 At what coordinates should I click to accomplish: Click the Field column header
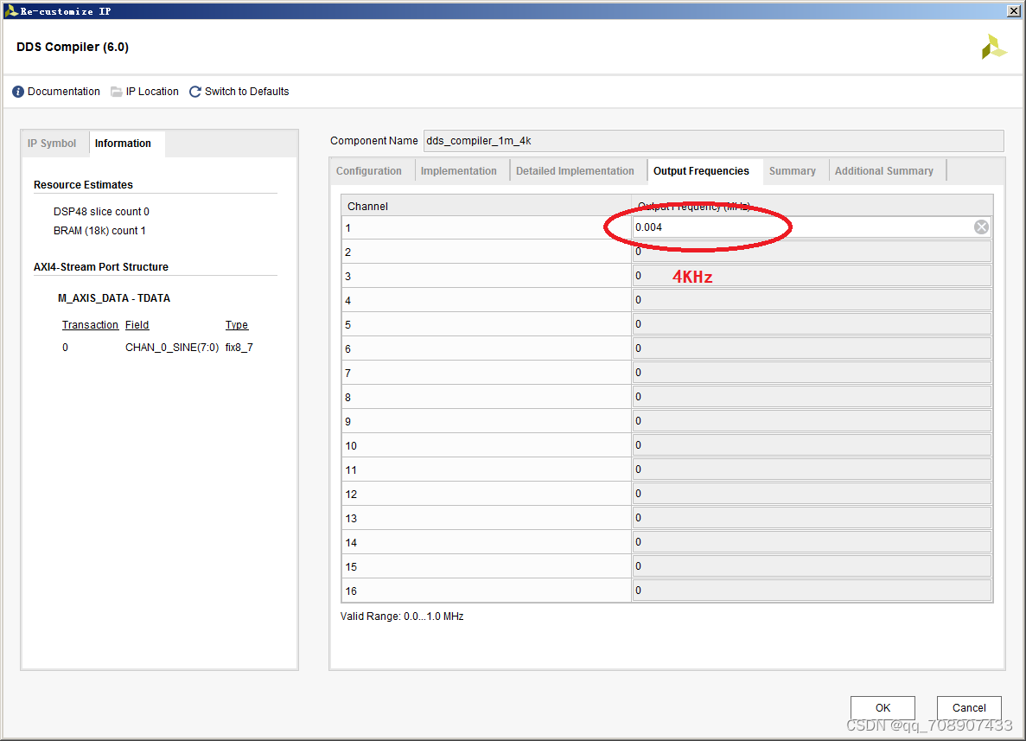(x=137, y=325)
